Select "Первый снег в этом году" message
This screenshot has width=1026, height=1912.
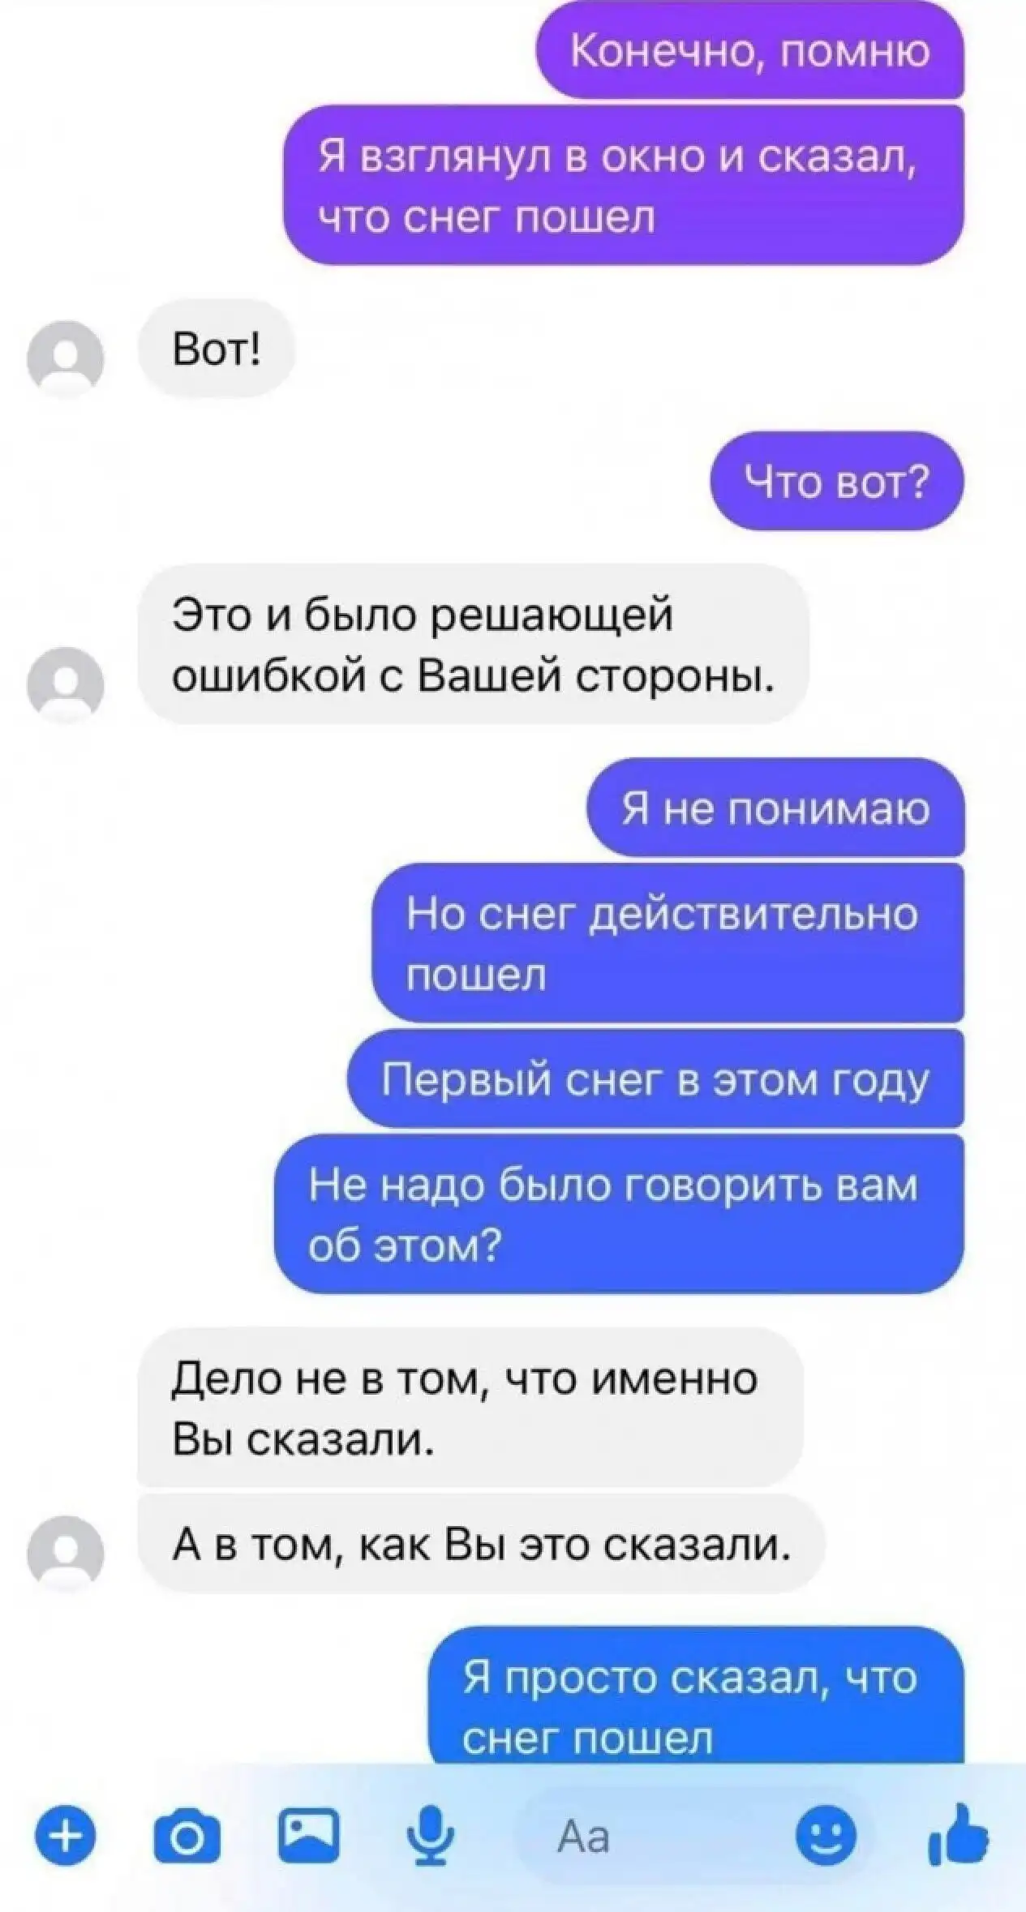click(656, 1079)
